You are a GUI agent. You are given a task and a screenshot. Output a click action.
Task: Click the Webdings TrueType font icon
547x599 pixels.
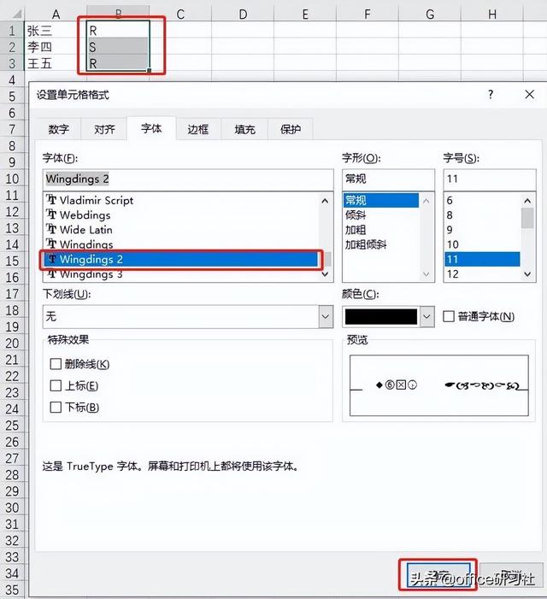pyautogui.click(x=51, y=214)
